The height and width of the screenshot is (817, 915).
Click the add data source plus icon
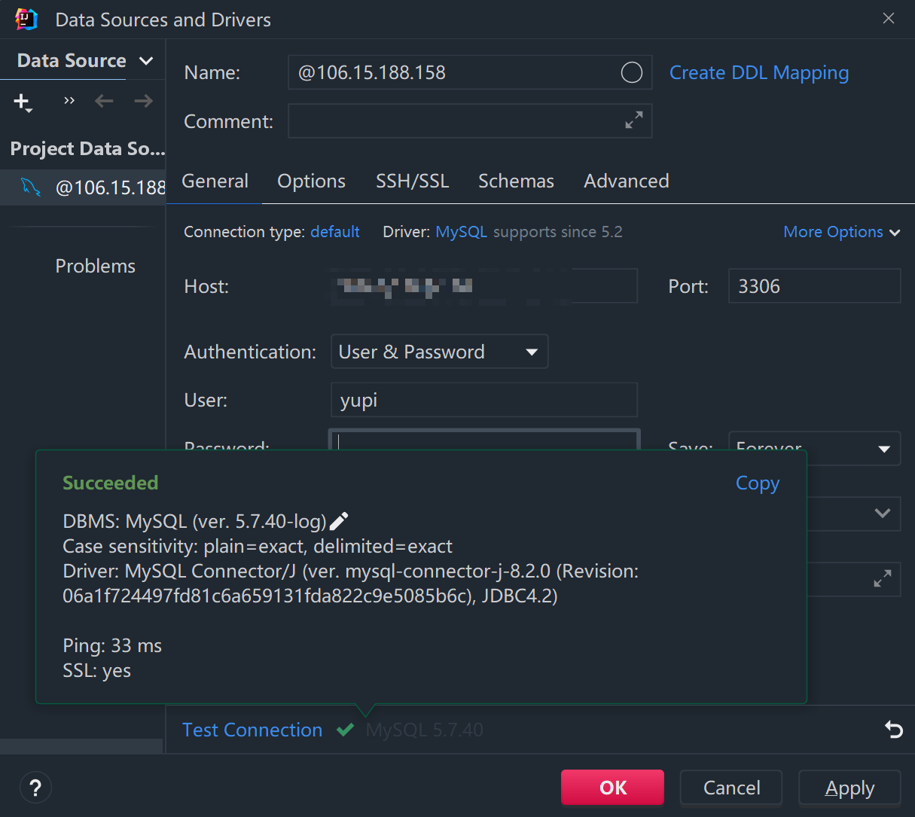[23, 102]
